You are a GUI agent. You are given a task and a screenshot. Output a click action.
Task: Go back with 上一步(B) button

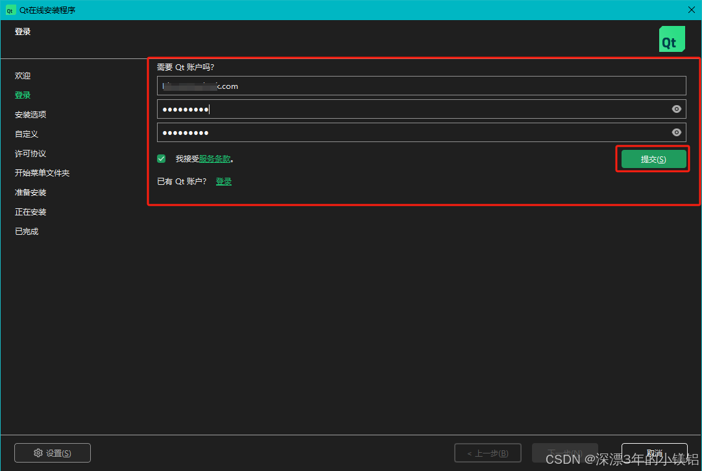click(x=487, y=453)
